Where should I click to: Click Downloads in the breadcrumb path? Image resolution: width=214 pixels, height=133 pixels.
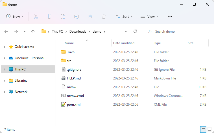(78, 32)
